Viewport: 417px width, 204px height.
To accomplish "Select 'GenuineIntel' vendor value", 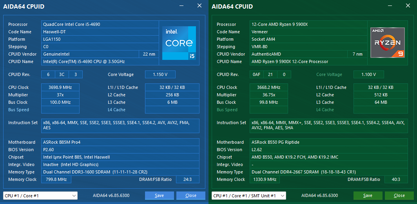I will click(x=90, y=54).
